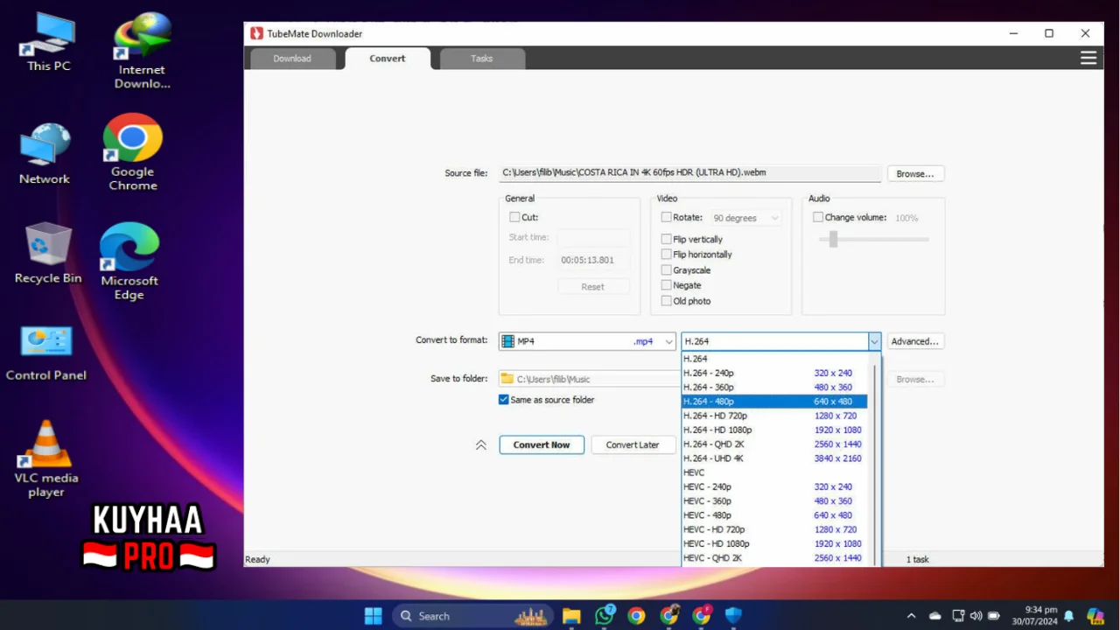Viewport: 1120px width, 630px height.
Task: Open Advanced format settings
Action: [x=915, y=341]
